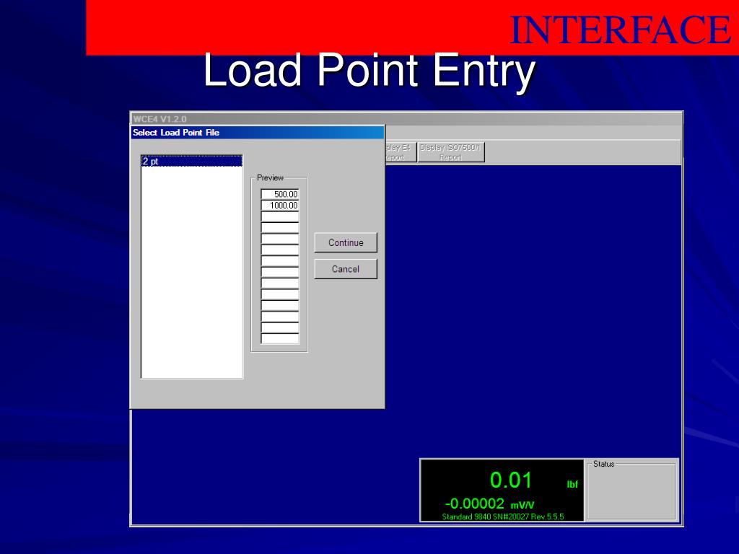739x554 pixels.
Task: Click the partially hidden Display E4 Report button
Action: tap(401, 152)
